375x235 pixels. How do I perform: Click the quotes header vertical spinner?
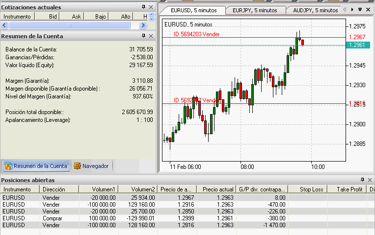[x=151, y=17]
